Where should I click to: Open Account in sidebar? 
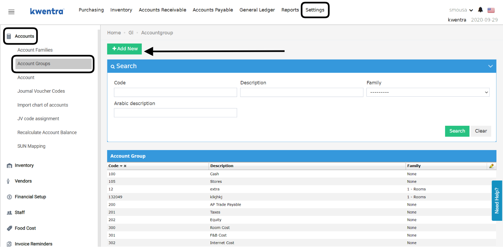(26, 78)
